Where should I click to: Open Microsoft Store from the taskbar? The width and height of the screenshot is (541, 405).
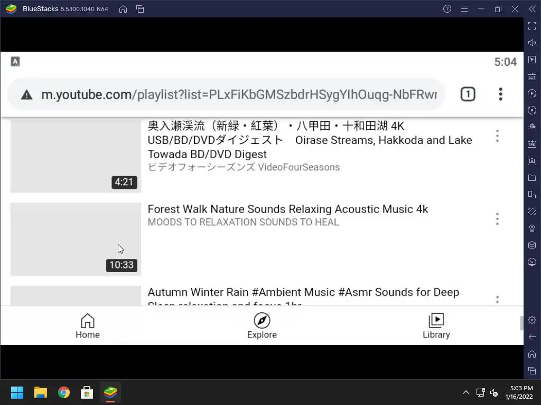pos(87,392)
